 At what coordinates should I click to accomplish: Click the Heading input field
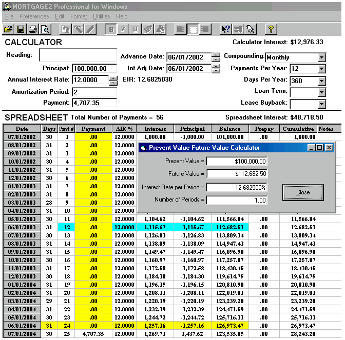(x=78, y=55)
